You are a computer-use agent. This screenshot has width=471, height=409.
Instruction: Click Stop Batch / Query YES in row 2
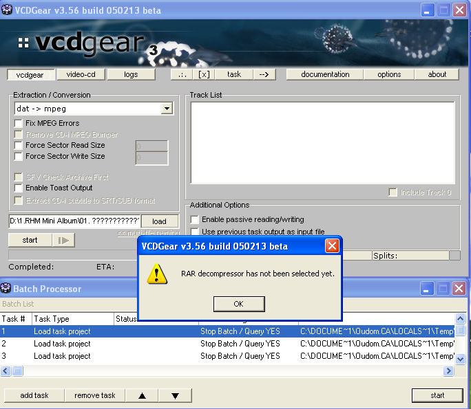(x=240, y=344)
